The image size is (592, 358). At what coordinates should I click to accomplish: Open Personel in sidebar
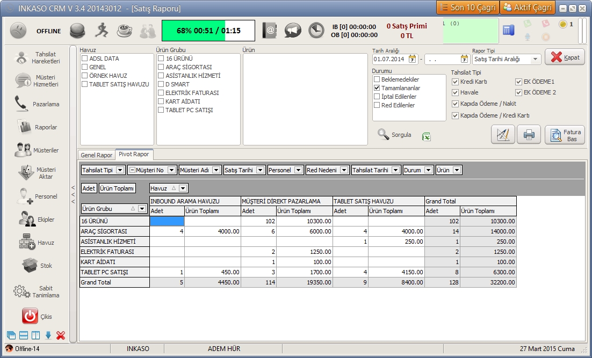(x=37, y=196)
